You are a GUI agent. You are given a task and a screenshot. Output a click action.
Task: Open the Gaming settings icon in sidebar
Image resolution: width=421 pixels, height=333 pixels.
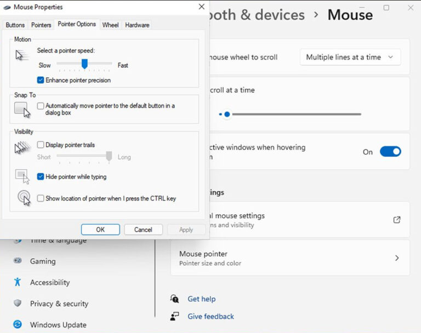coord(18,261)
